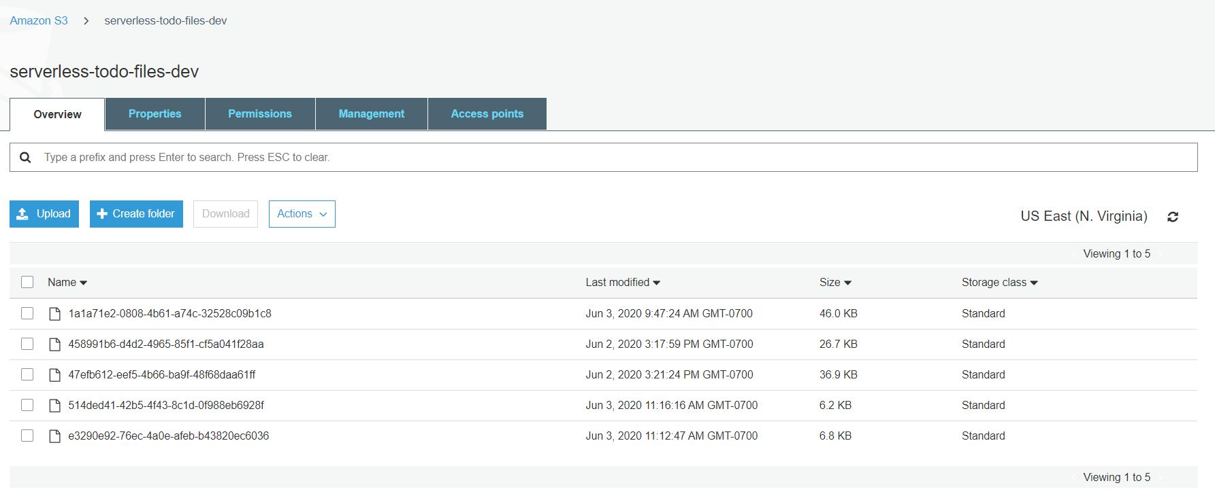
Task: Click date Jun 2, 2020 3:21:24 PM
Action: (669, 374)
